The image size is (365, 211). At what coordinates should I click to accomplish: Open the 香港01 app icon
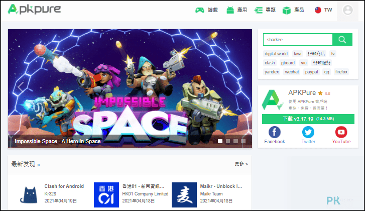click(106, 195)
